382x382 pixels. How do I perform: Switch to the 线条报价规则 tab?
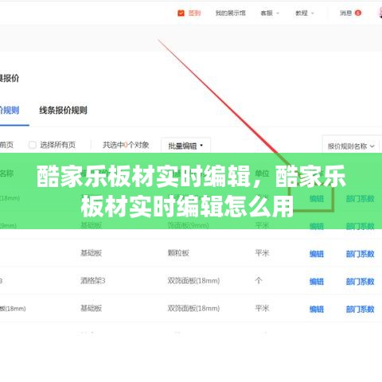click(63, 110)
